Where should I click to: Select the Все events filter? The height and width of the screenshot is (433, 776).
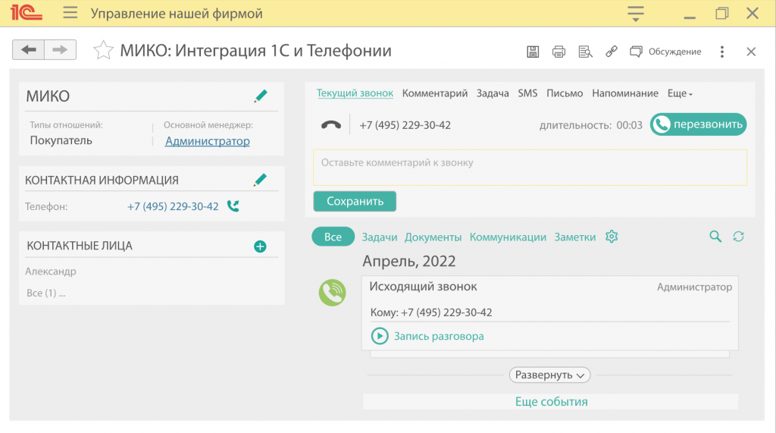tap(333, 237)
